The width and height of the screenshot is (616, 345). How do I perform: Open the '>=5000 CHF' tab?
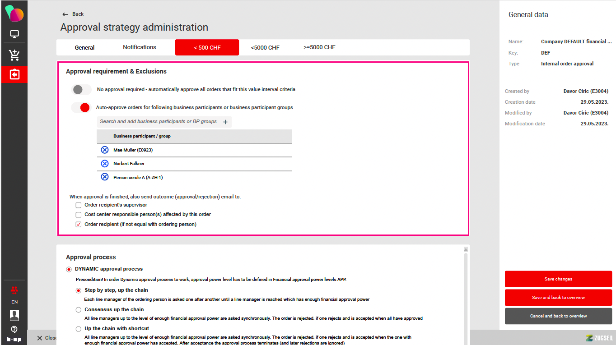tap(319, 47)
